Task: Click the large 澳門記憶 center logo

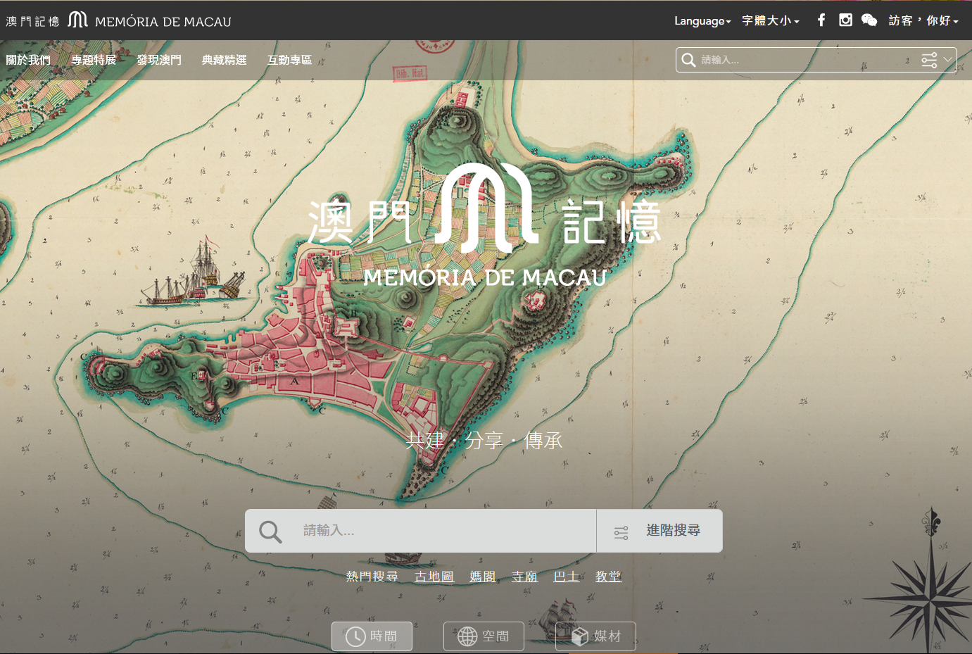Action: (485, 225)
